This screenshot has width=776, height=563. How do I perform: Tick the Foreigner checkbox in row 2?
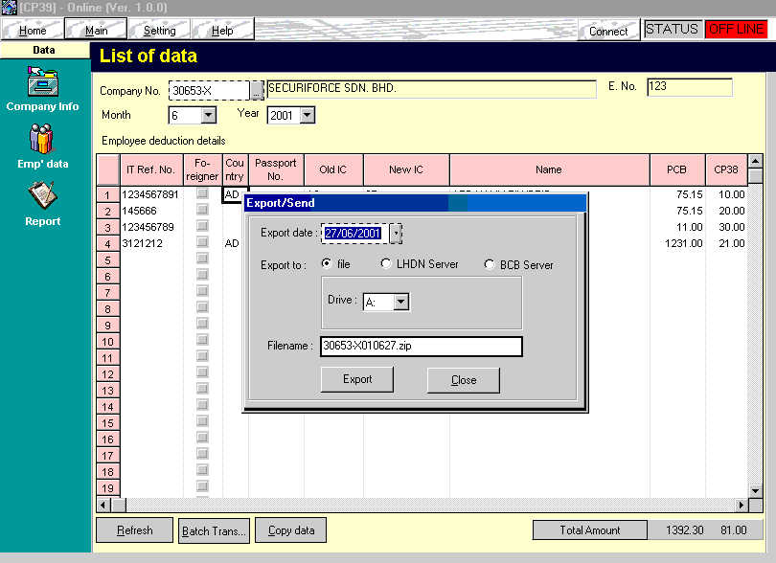202,211
